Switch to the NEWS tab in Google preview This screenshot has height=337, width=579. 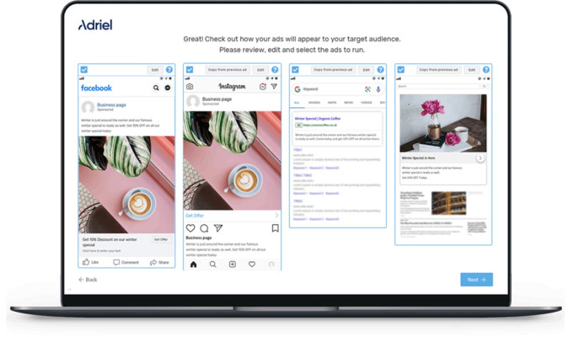[348, 103]
